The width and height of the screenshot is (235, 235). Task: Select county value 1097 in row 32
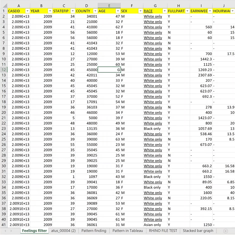[86, 176]
